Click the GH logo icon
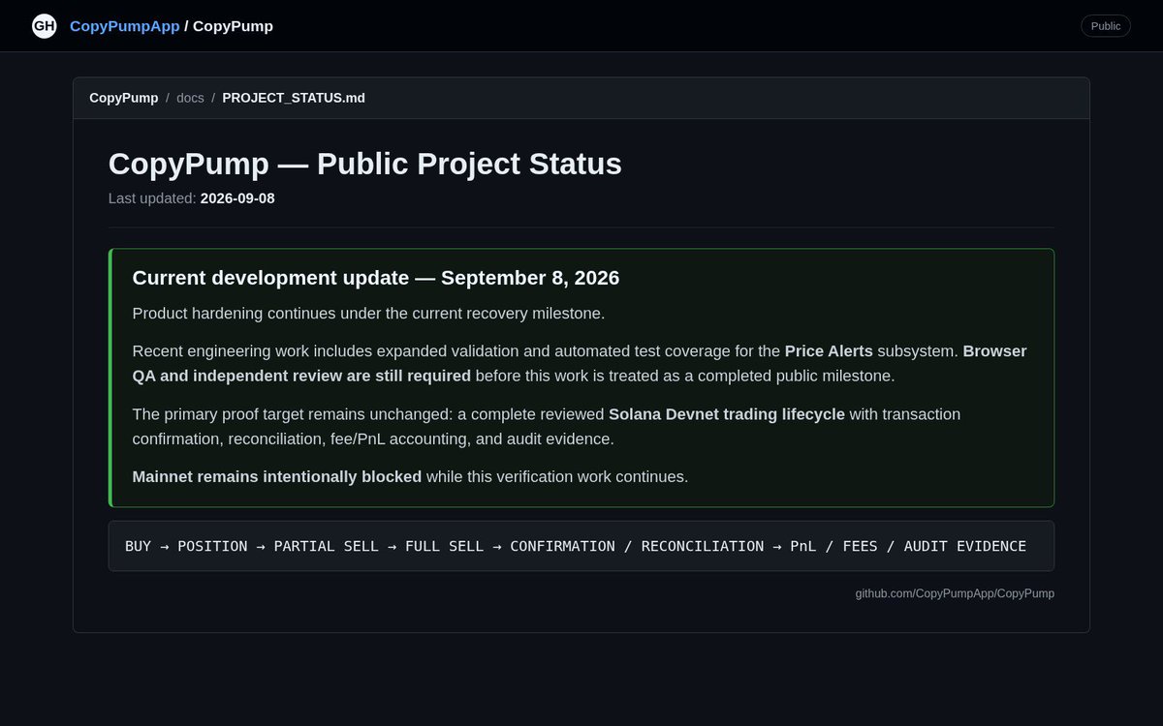 44,26
